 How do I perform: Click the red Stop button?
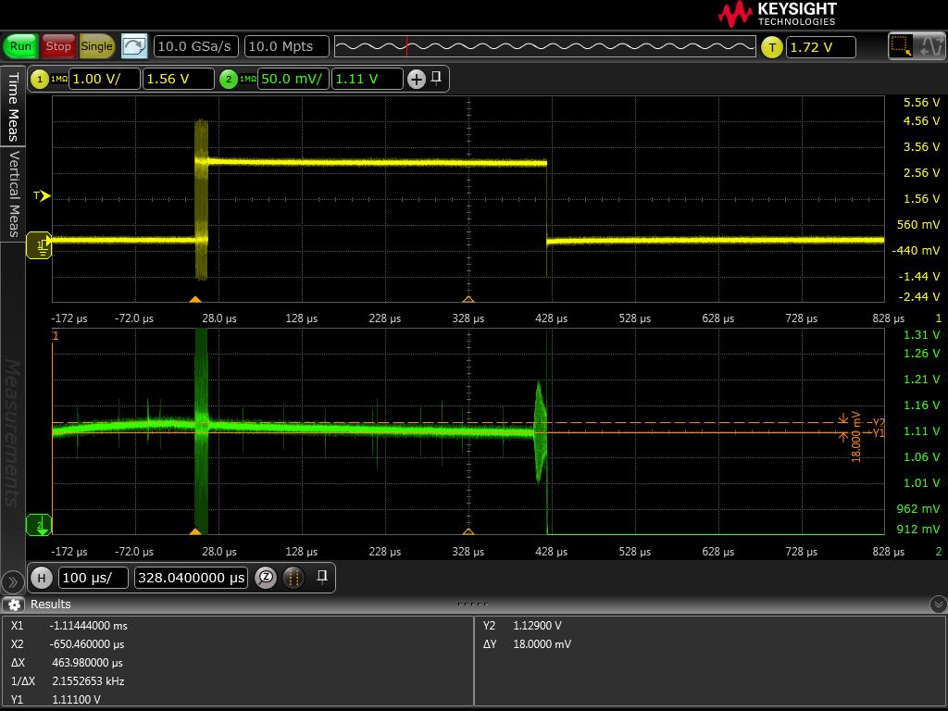58,46
